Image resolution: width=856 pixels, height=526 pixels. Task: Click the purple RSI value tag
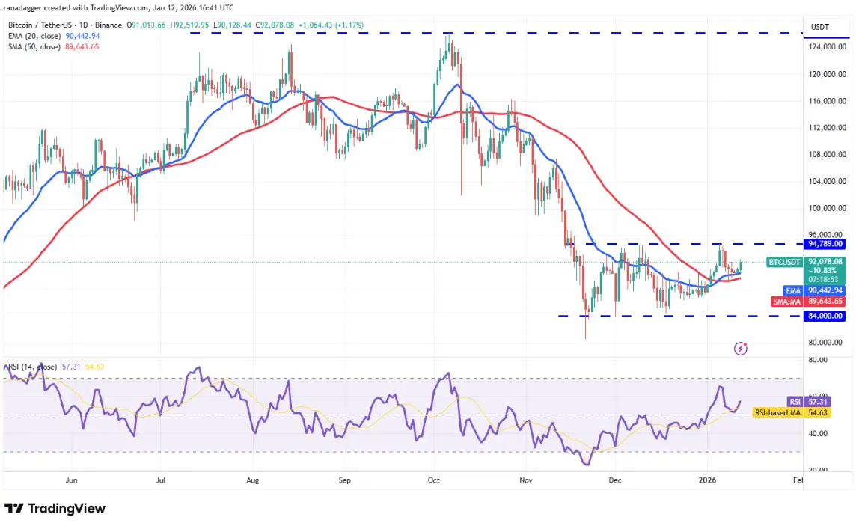coord(795,402)
